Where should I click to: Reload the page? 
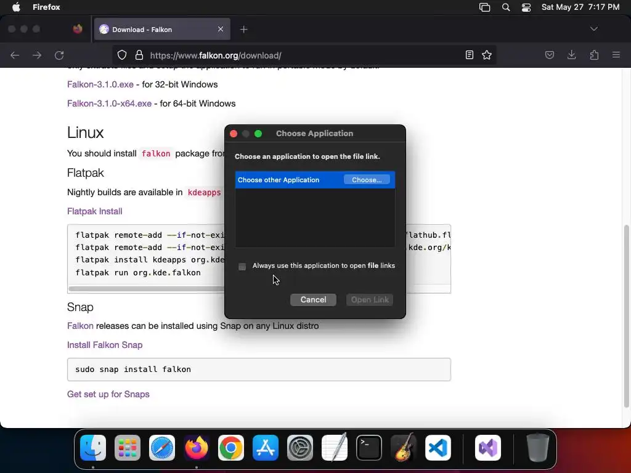pos(59,55)
